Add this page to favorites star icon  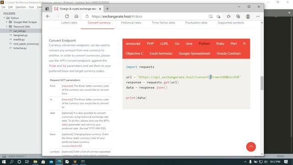218,16
